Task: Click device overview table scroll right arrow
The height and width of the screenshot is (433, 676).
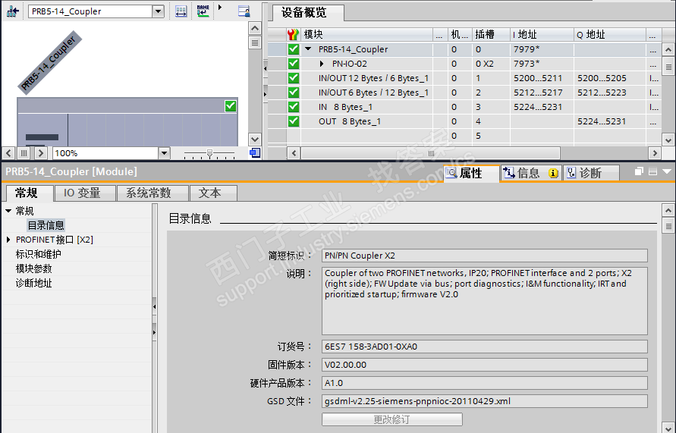Action: tap(655, 153)
